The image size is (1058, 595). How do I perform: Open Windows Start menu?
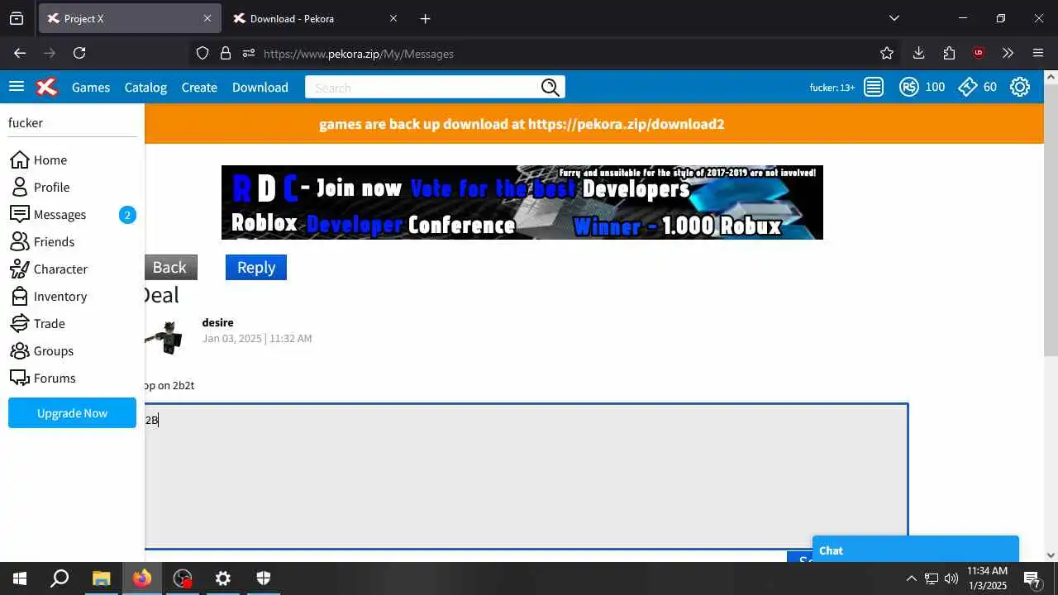point(20,578)
